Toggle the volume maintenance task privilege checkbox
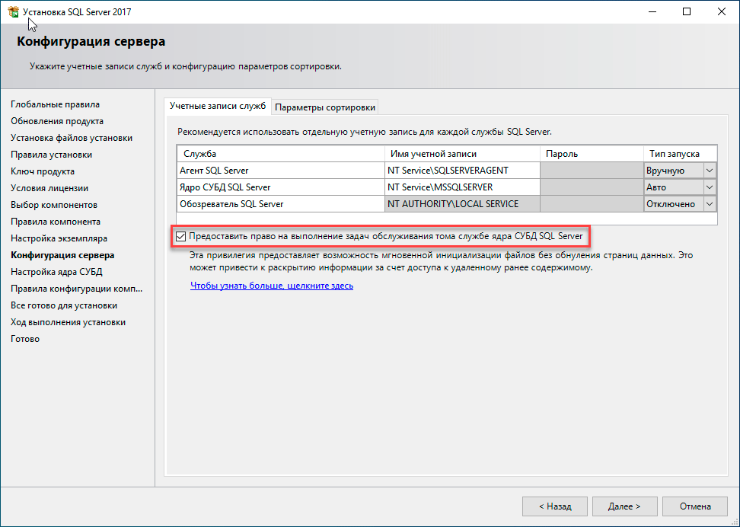This screenshot has width=740, height=527. click(x=180, y=236)
